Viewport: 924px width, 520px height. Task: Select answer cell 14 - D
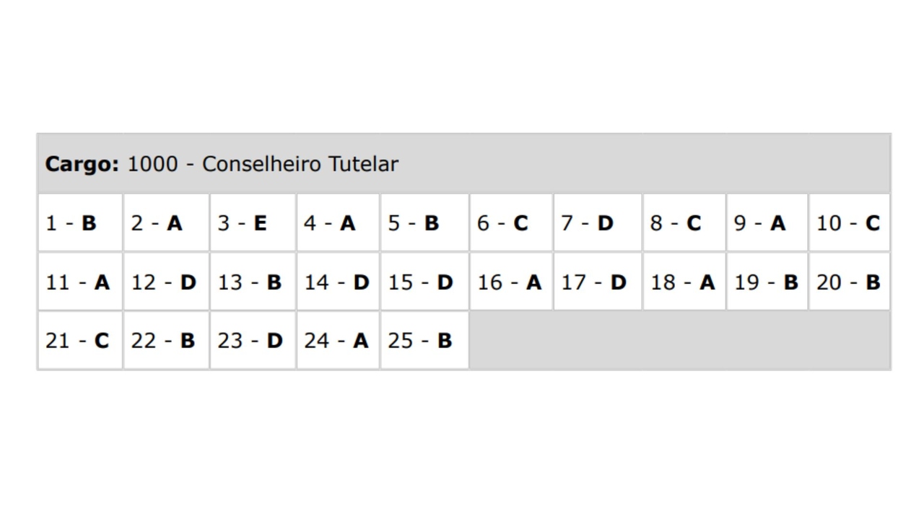pyautogui.click(x=338, y=282)
